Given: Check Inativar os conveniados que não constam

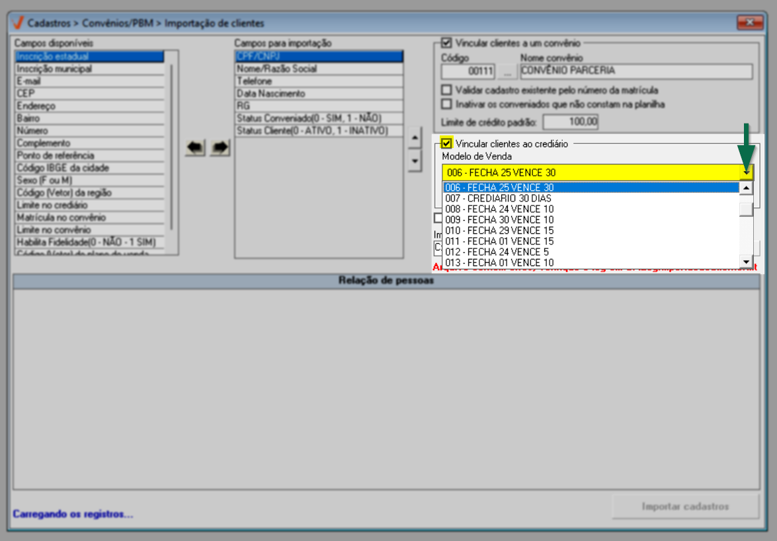Looking at the screenshot, I should pyautogui.click(x=446, y=104).
